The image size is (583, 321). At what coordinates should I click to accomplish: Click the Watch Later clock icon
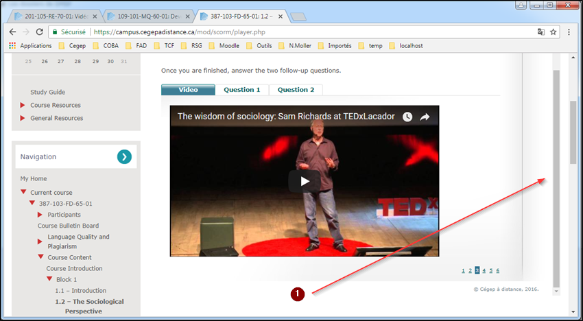pos(407,117)
